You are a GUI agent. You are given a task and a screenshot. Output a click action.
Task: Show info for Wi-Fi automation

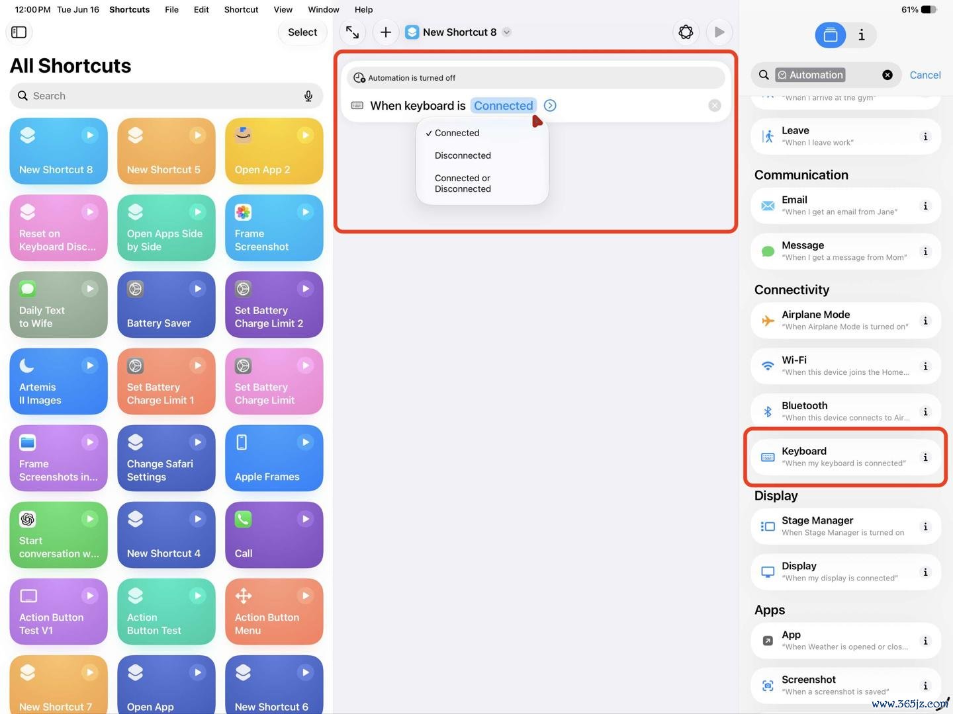(925, 366)
